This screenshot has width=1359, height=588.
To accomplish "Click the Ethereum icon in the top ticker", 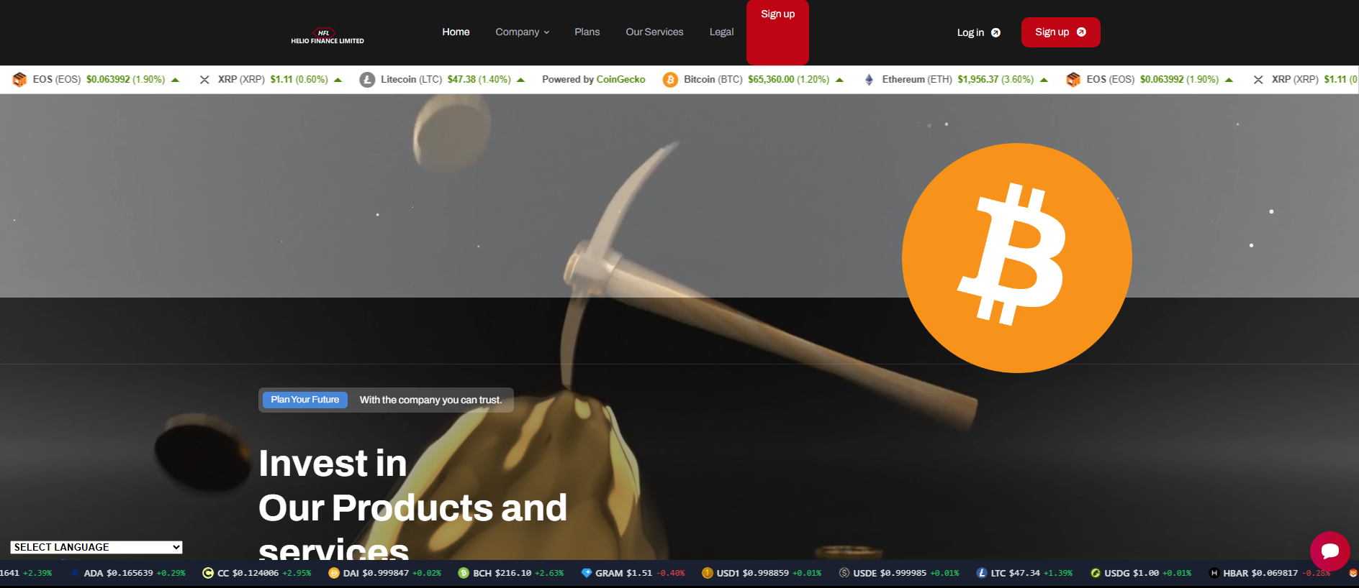I will [869, 80].
